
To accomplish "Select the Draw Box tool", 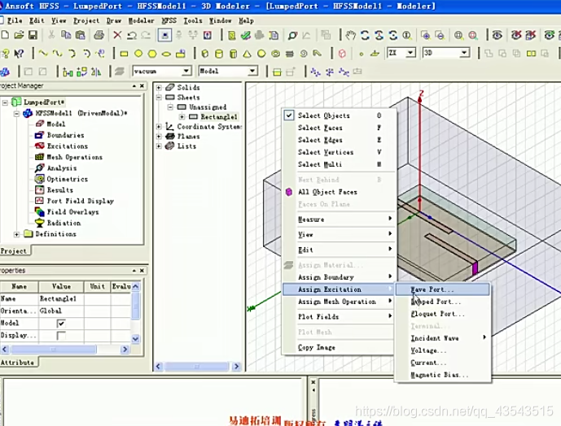I will (205, 54).
